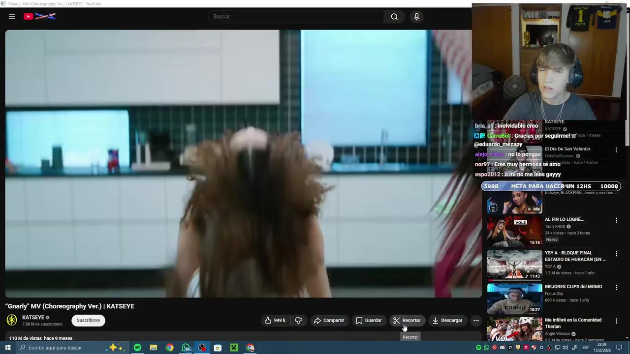
Task: Open options menu for MEJORES CLIPS del MOMO
Action: coord(616,287)
